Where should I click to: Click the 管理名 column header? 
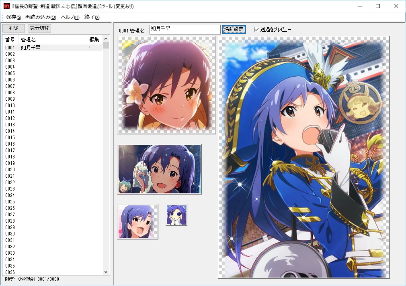pos(53,40)
